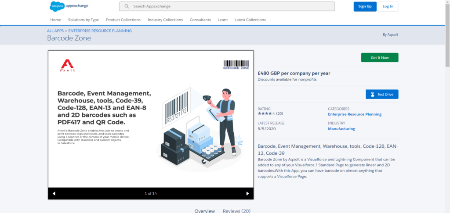Open the Enterprise Resource Planning category link
The width and height of the screenshot is (450, 213).
(355, 114)
